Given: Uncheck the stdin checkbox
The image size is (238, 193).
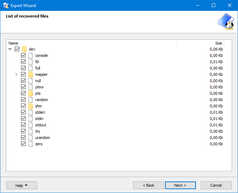Looking at the screenshot, I should pyautogui.click(x=23, y=118).
